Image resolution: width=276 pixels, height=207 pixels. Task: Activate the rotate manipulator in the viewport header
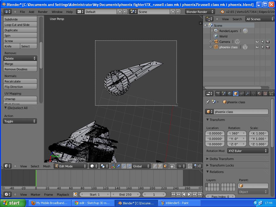tap(123, 166)
